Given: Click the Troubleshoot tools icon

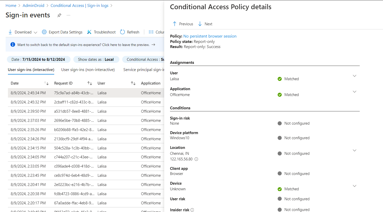Looking at the screenshot, I should pyautogui.click(x=89, y=32).
